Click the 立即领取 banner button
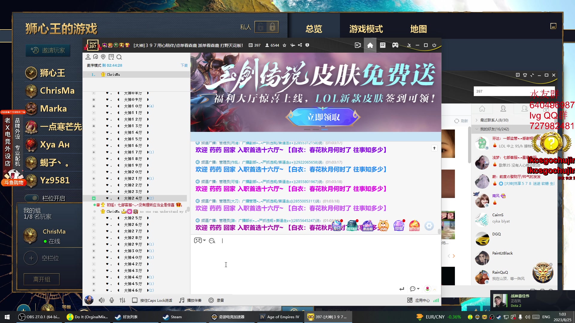 tap(323, 117)
